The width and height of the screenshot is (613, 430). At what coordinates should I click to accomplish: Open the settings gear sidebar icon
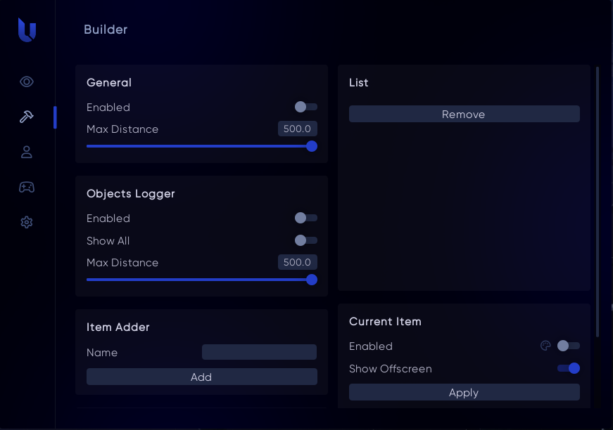click(27, 222)
